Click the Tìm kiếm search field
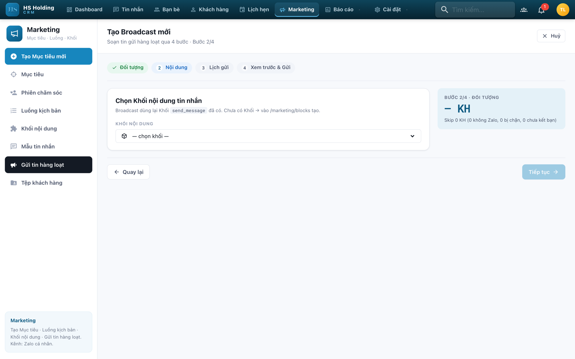Screen dimensions: 575x359 tap(475, 10)
